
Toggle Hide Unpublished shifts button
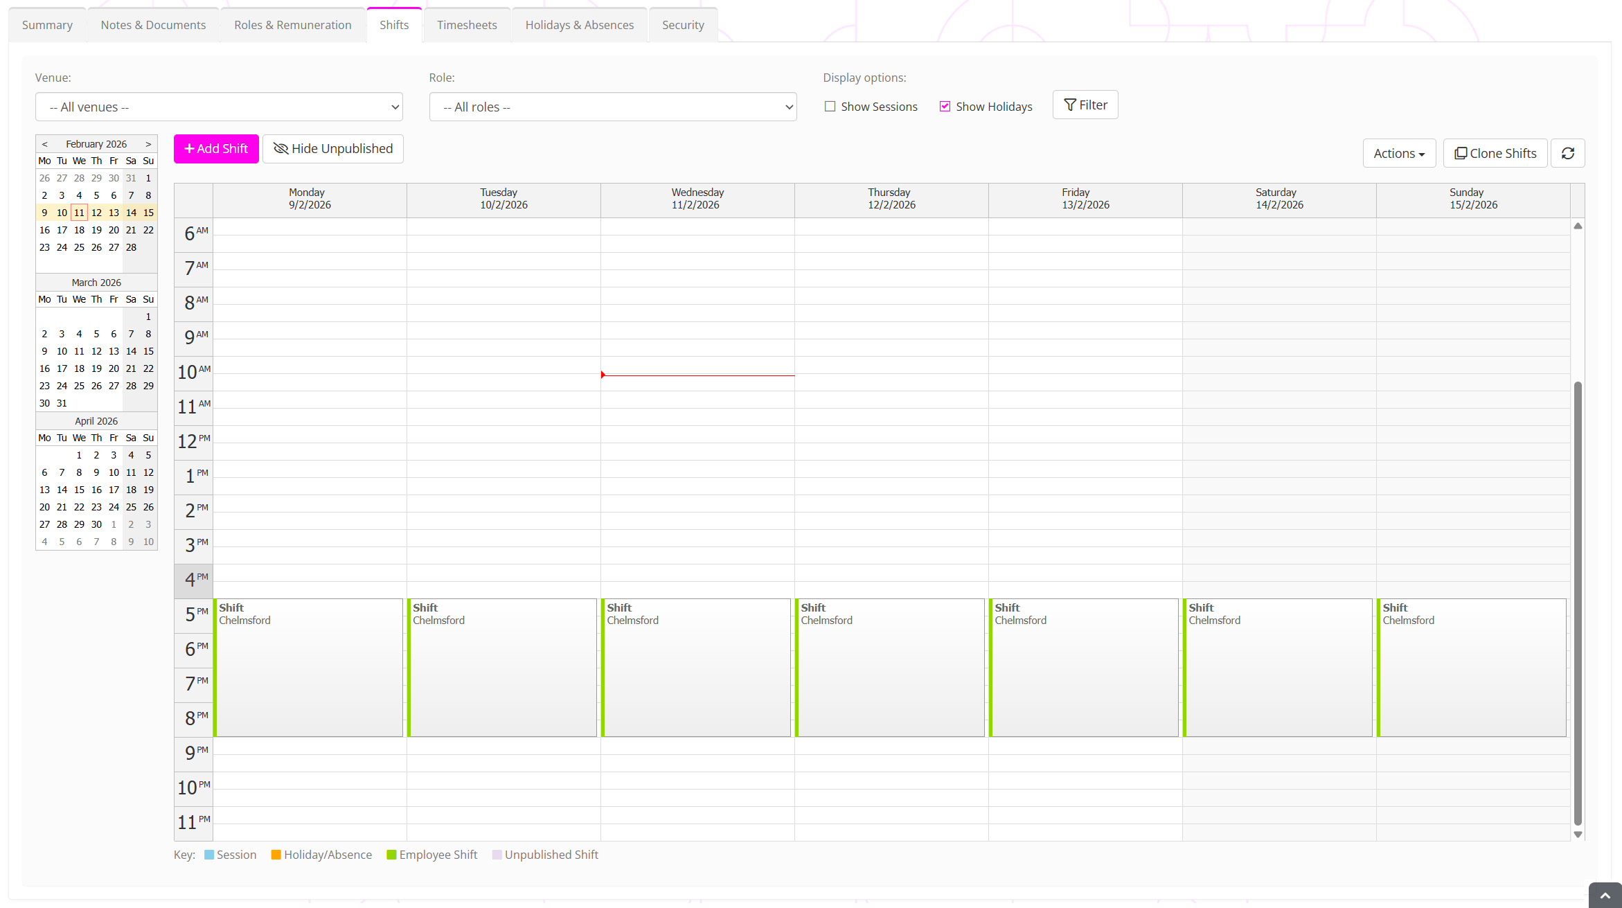333,149
